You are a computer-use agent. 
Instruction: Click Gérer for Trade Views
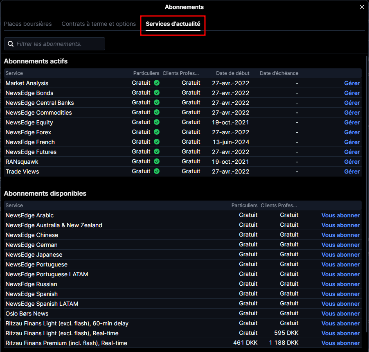coord(352,171)
